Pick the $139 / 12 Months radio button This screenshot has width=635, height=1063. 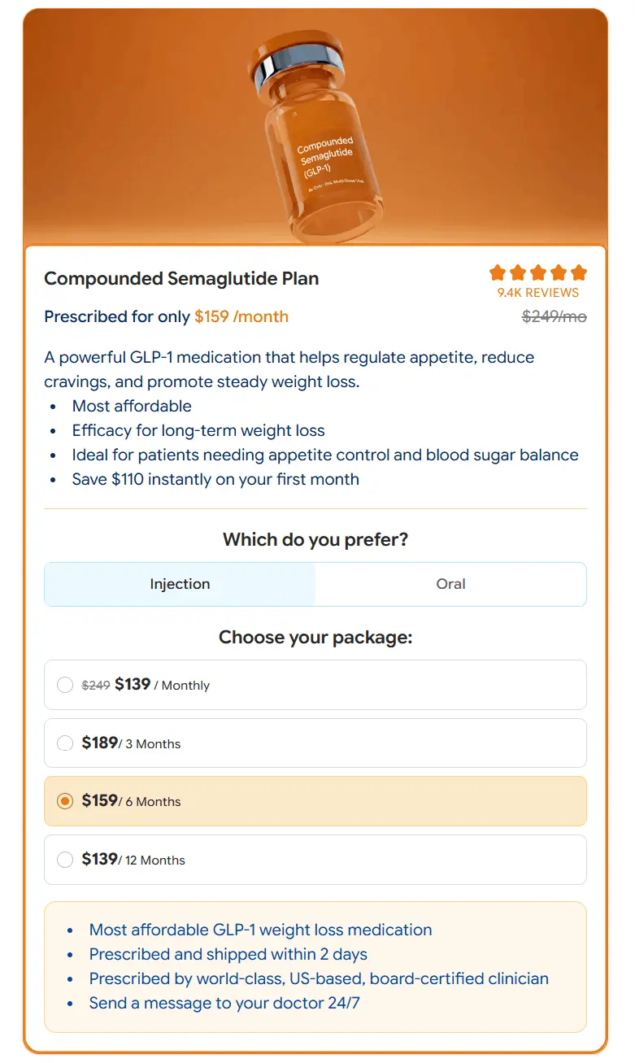pos(65,860)
